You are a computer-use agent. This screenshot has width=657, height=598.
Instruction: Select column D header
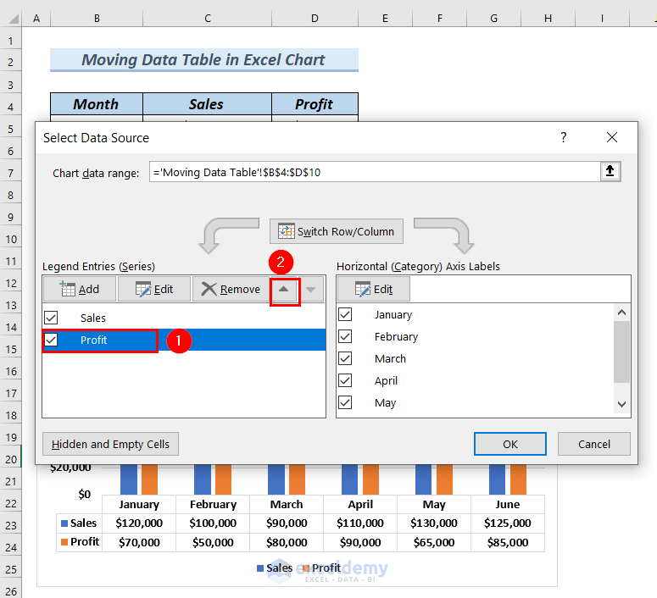coord(315,19)
